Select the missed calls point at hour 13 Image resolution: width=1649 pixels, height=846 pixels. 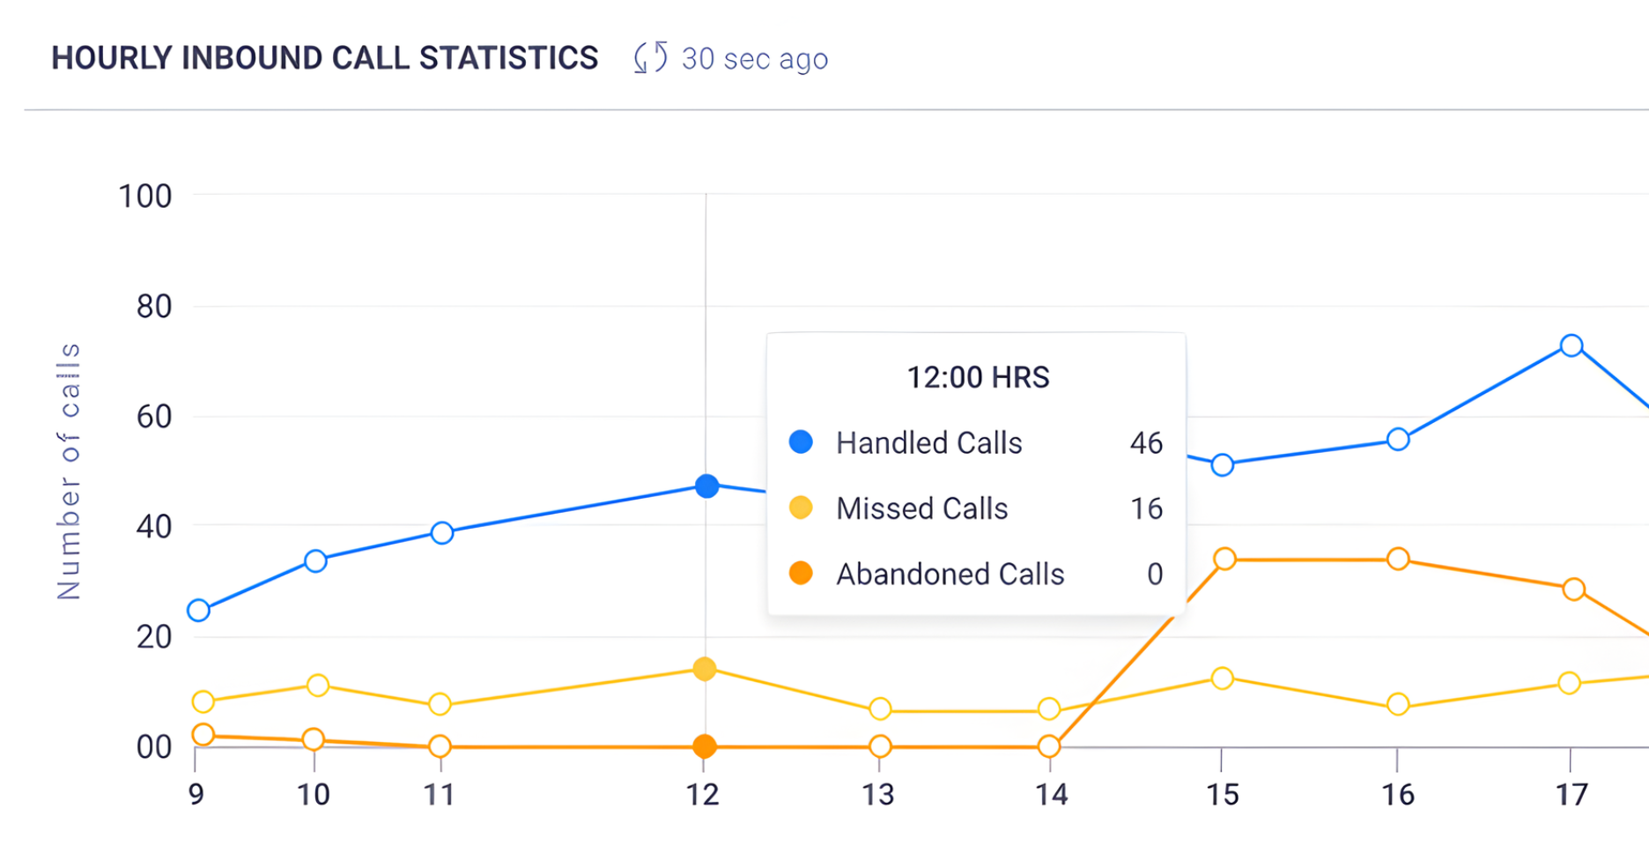tap(880, 709)
